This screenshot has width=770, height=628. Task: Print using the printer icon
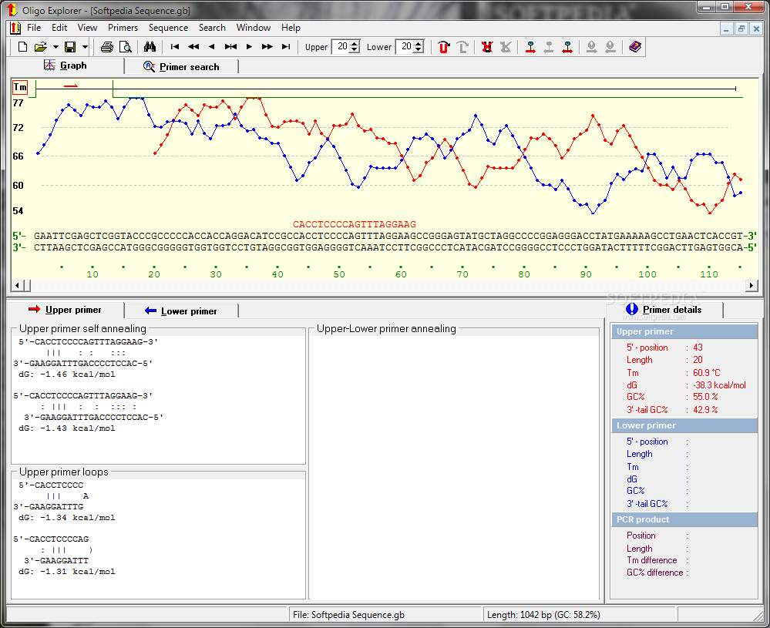coord(106,47)
